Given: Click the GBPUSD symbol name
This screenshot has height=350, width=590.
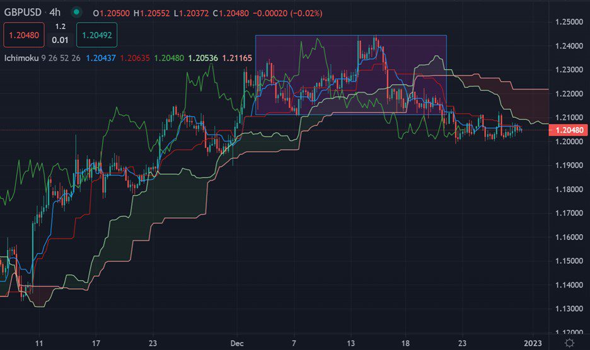Looking at the screenshot, I should pos(23,13).
